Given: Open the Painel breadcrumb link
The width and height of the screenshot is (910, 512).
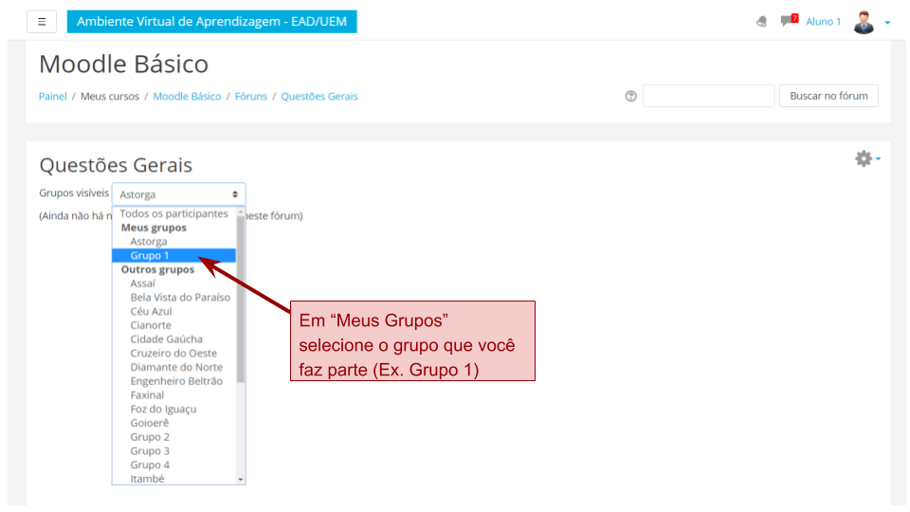Looking at the screenshot, I should [x=52, y=97].
